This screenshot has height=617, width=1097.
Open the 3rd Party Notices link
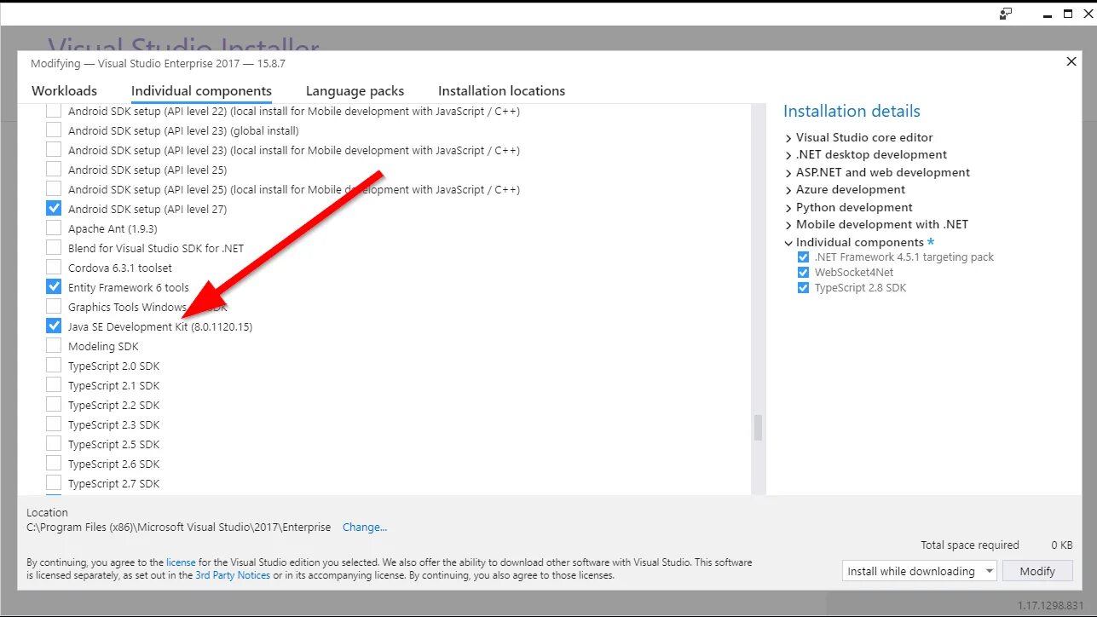(233, 575)
